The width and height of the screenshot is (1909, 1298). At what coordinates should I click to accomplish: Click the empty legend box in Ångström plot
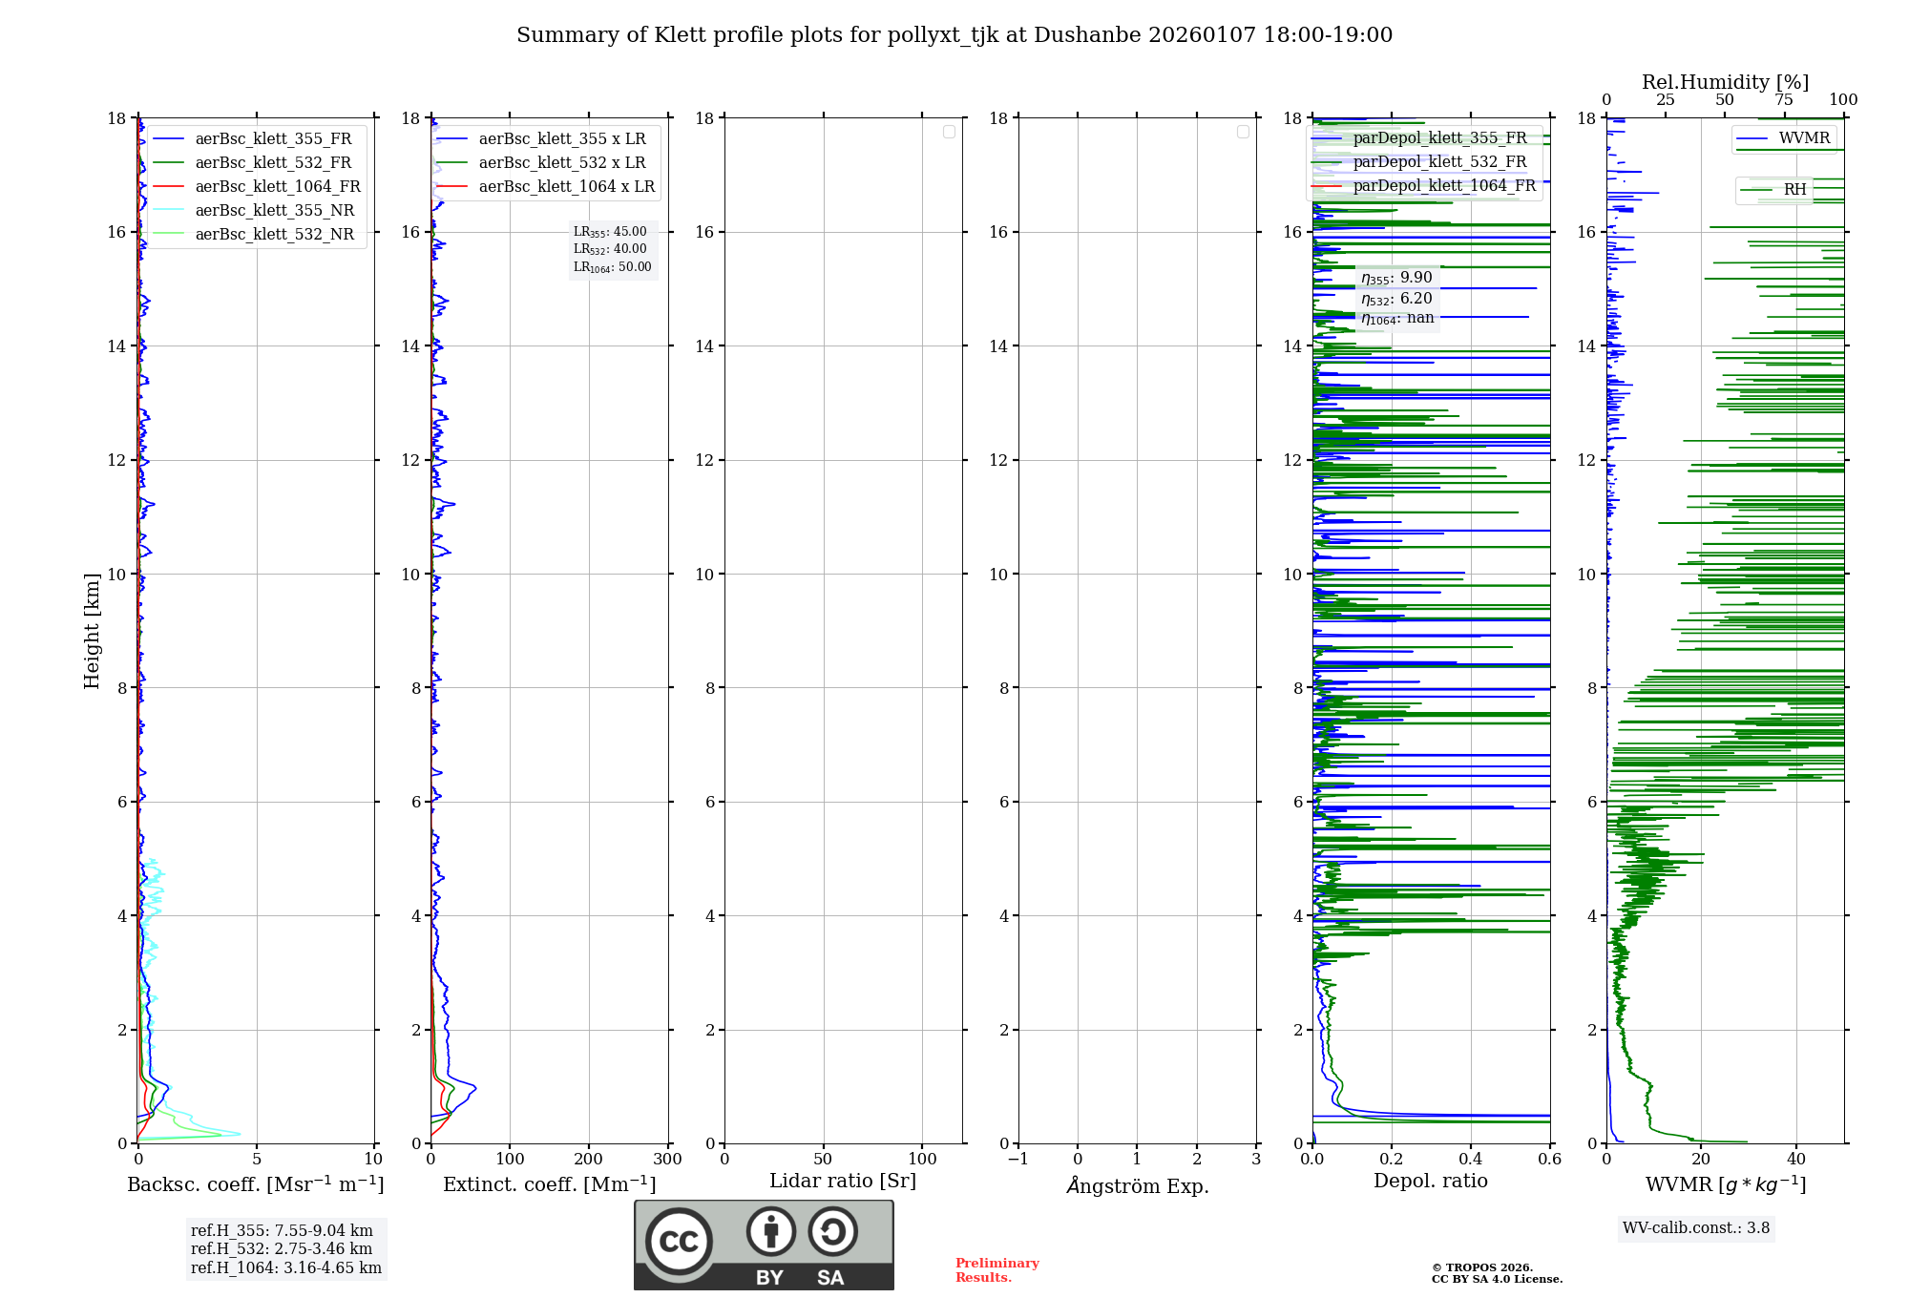[1243, 132]
